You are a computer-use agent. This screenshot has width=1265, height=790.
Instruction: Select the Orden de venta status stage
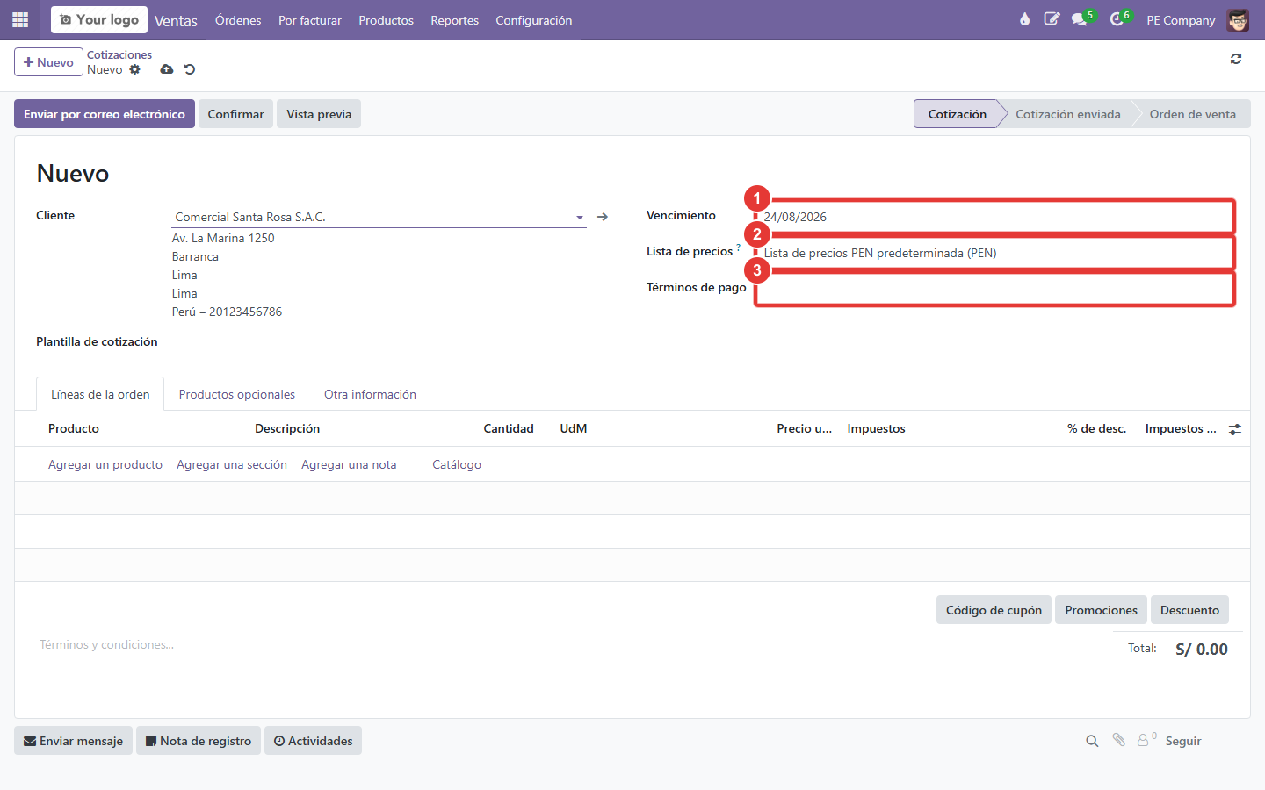click(x=1192, y=114)
